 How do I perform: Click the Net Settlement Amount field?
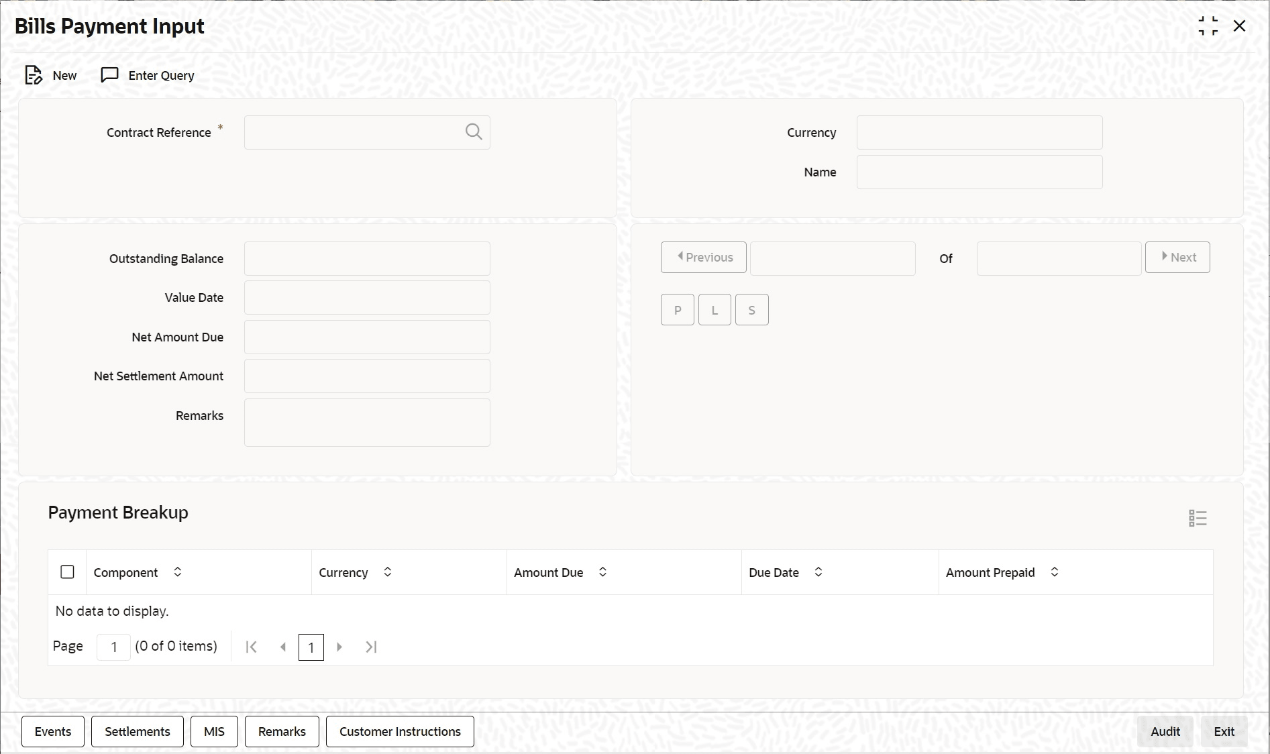pos(367,376)
